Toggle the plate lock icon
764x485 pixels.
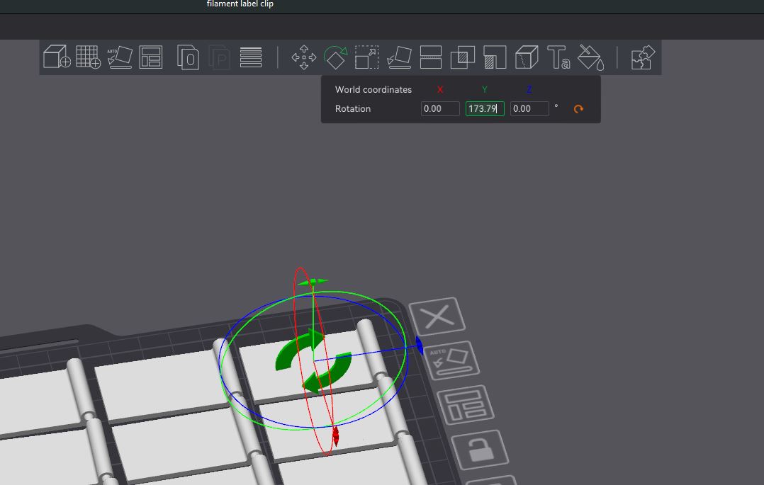coord(480,450)
